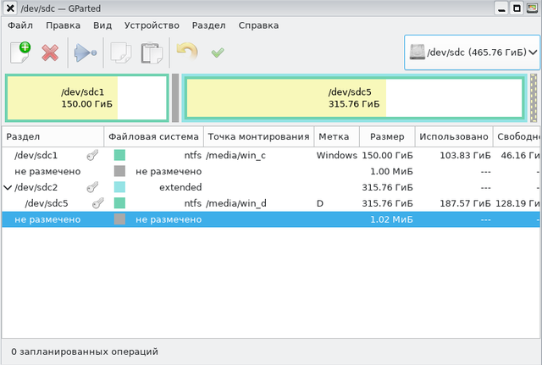Click the 150.00 ГиБ size cell for /dev/sdc1
542x365 pixels.
tap(387, 155)
